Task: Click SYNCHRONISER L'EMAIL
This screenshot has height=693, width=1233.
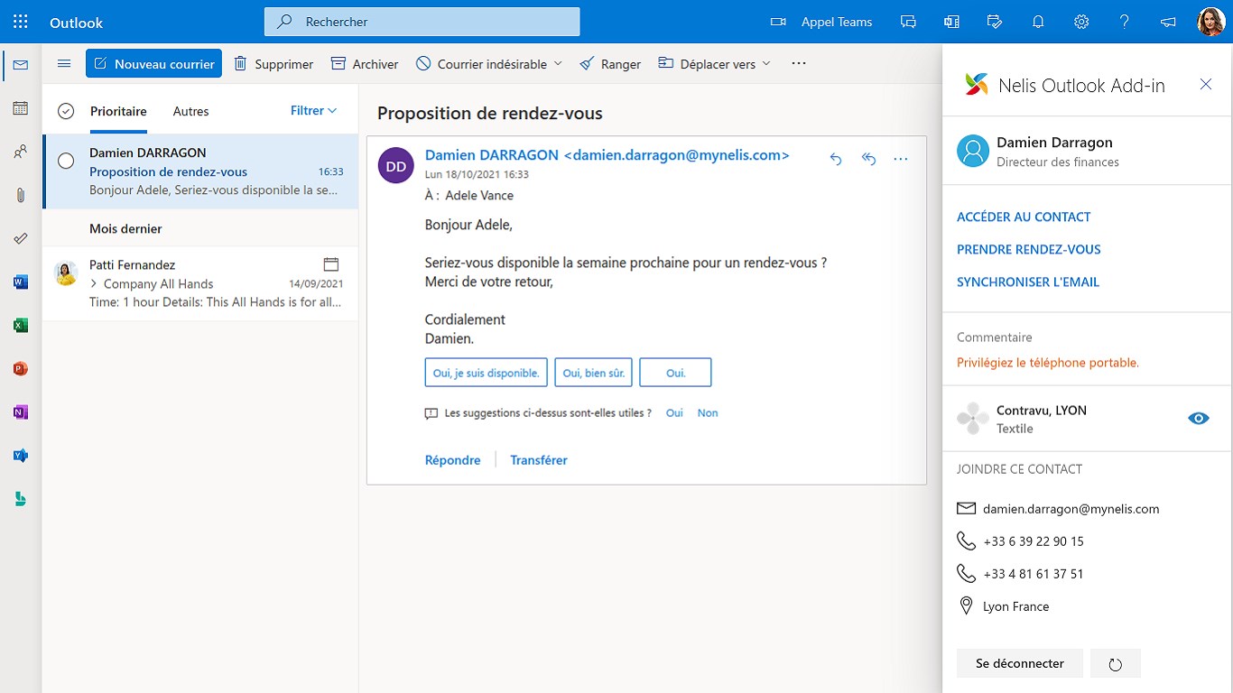Action: click(x=1028, y=282)
